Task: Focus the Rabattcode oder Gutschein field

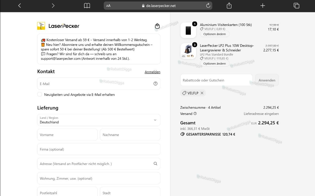Action: pyautogui.click(x=216, y=80)
